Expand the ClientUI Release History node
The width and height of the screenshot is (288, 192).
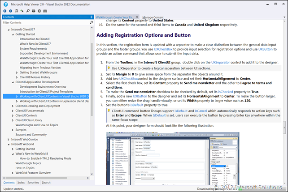[17, 77]
